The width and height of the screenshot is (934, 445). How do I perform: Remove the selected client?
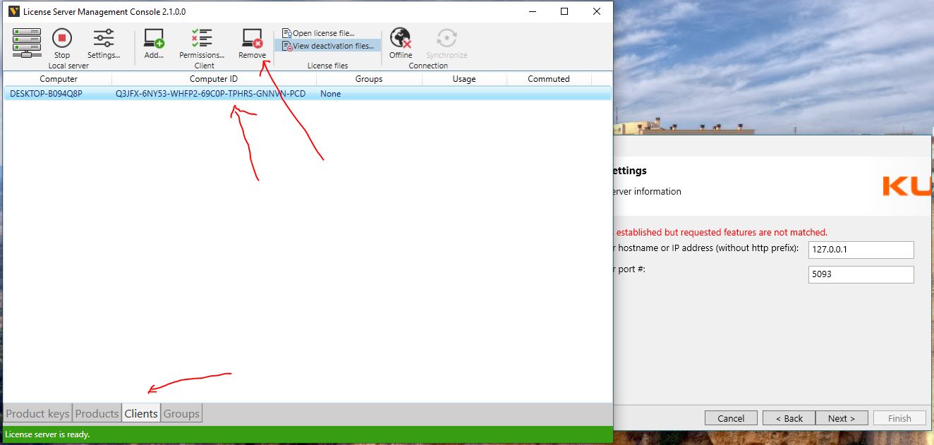point(252,43)
